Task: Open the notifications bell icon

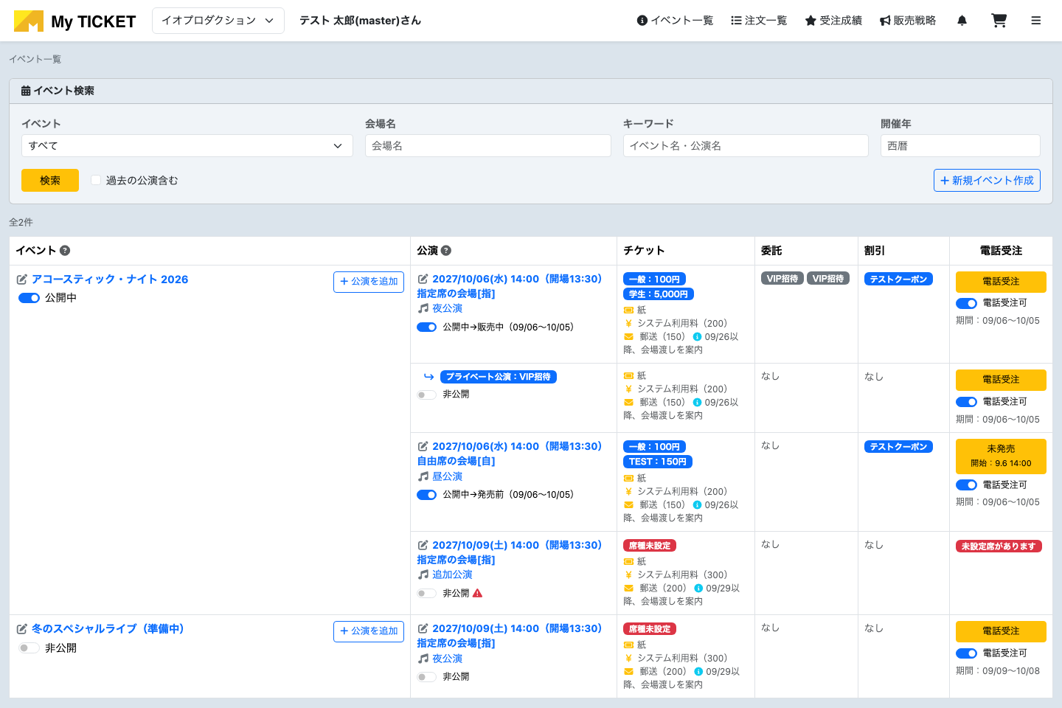Action: coord(962,21)
